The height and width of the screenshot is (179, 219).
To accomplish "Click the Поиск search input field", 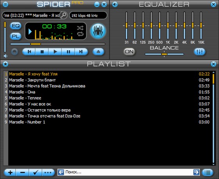I will point(129,172).
